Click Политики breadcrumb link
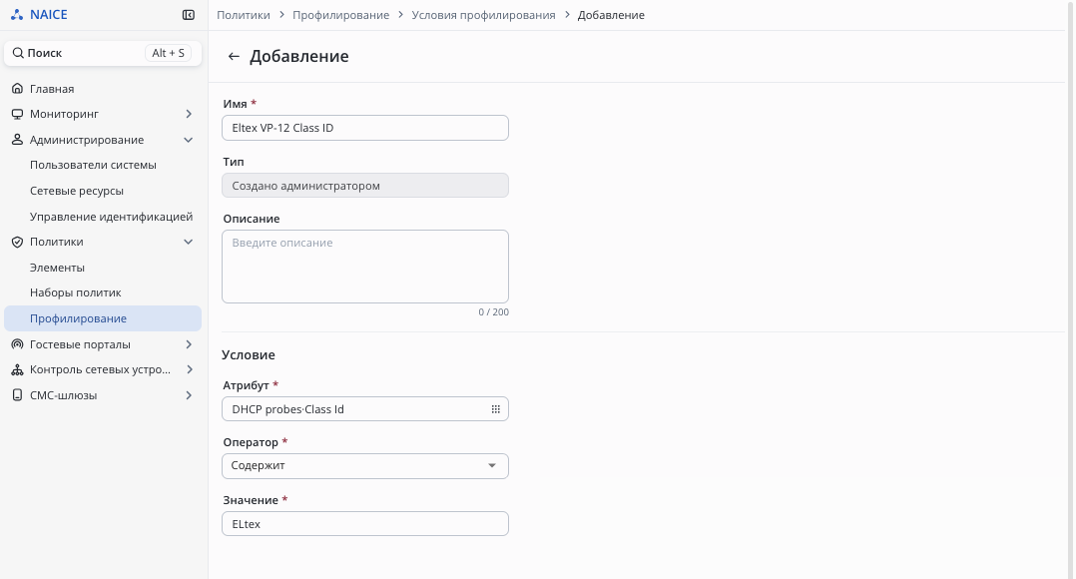 coord(244,15)
